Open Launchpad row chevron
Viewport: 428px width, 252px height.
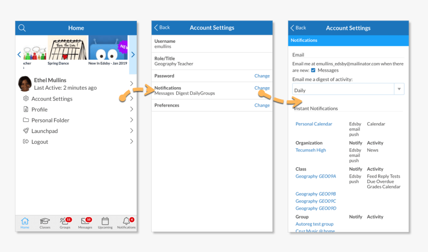click(x=131, y=130)
